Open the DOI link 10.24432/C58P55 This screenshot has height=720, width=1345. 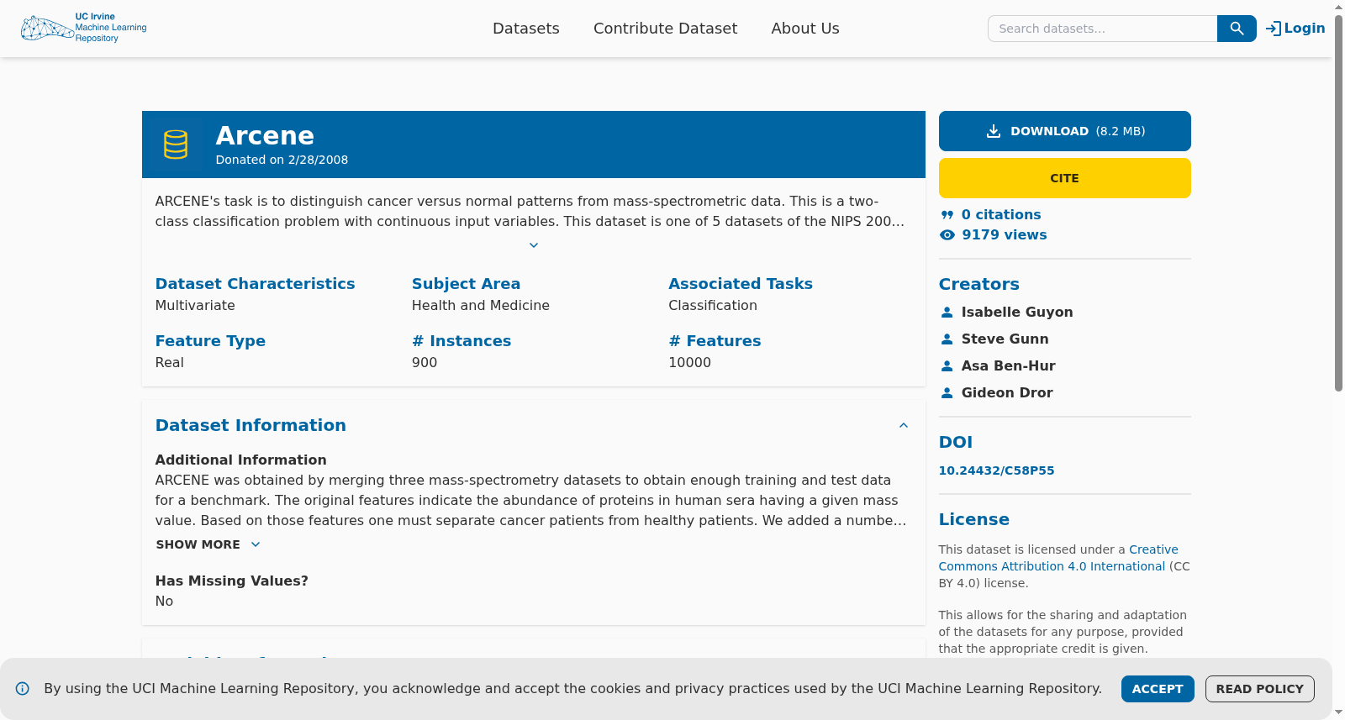click(996, 470)
